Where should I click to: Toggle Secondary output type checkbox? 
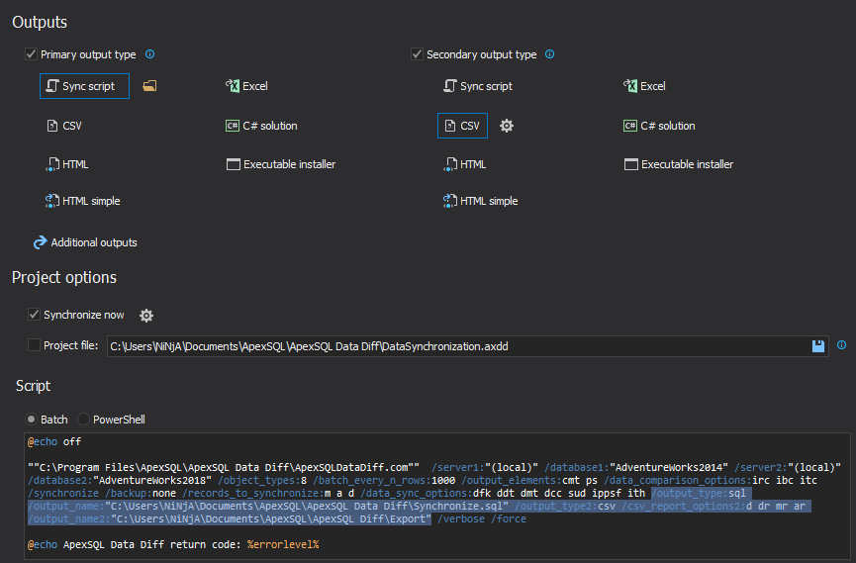click(417, 54)
